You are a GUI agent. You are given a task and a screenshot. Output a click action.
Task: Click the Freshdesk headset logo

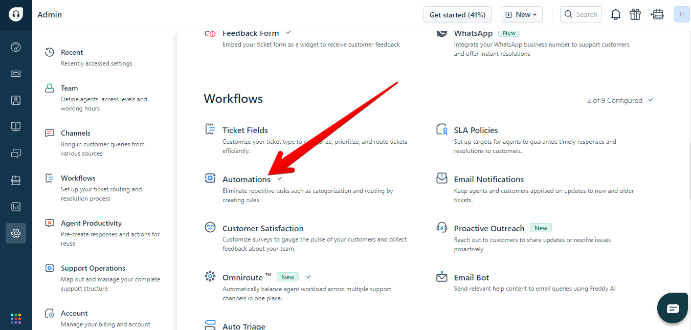16,14
